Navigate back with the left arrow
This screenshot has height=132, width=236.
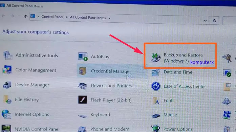(3, 16)
